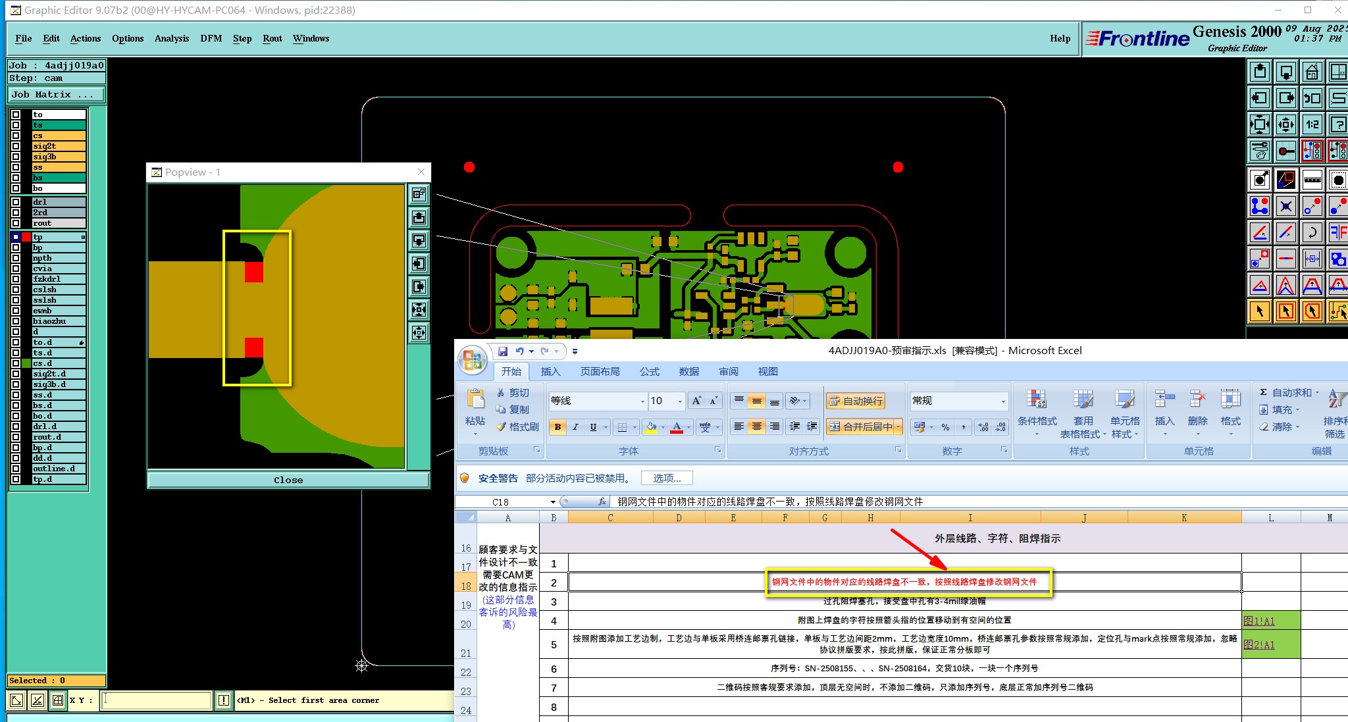The height and width of the screenshot is (722, 1348).
Task: Open the DFM menu
Action: pyautogui.click(x=211, y=38)
